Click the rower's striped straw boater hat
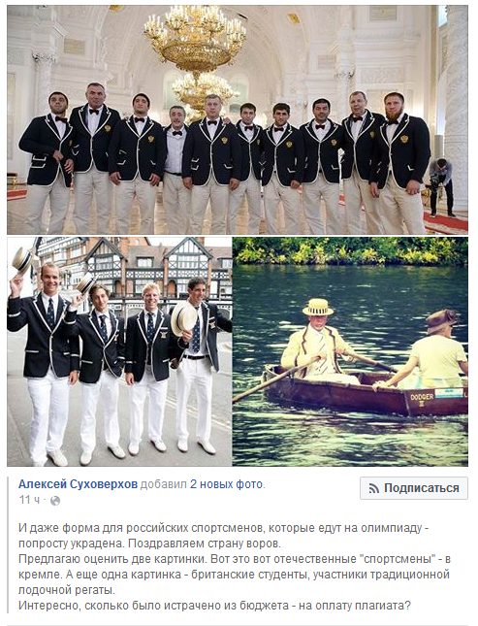Screen dimensions: 478x626 pos(318,307)
